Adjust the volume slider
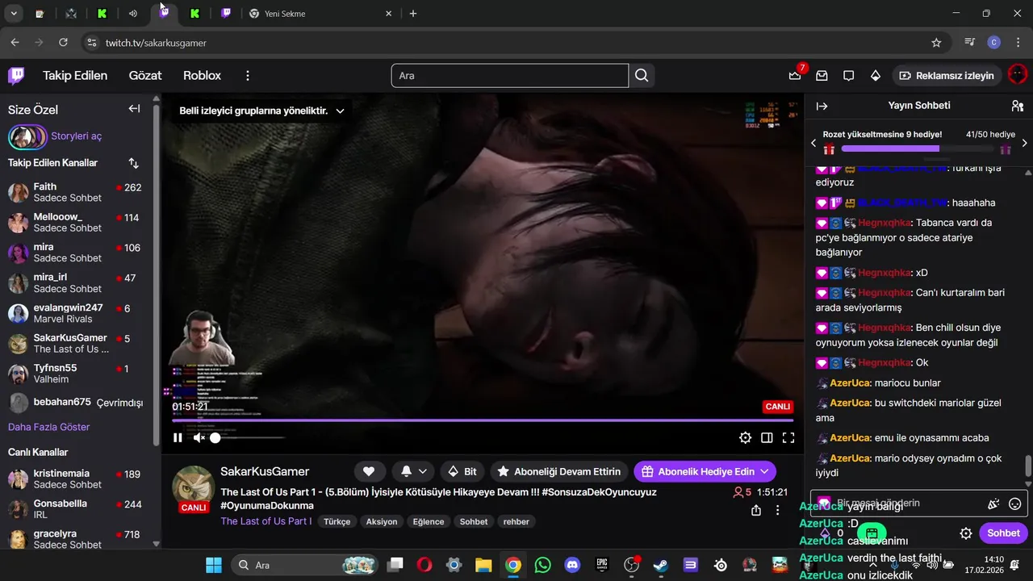 pyautogui.click(x=249, y=437)
